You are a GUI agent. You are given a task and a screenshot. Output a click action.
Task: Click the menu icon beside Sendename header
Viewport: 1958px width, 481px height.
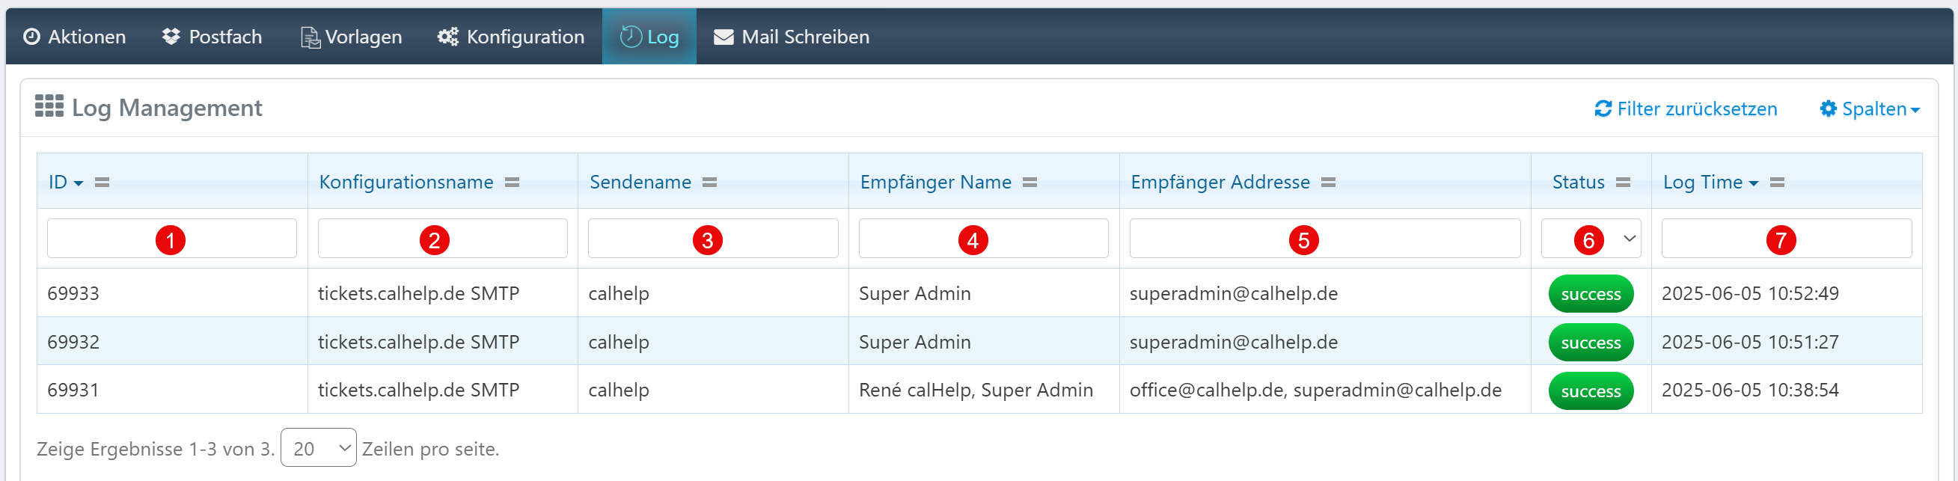(x=709, y=183)
